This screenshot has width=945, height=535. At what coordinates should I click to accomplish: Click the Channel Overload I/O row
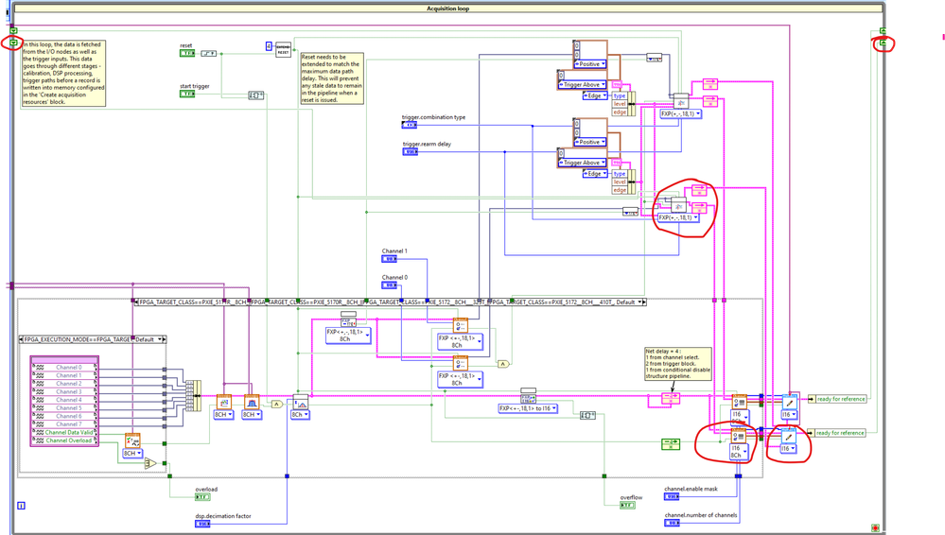point(64,440)
